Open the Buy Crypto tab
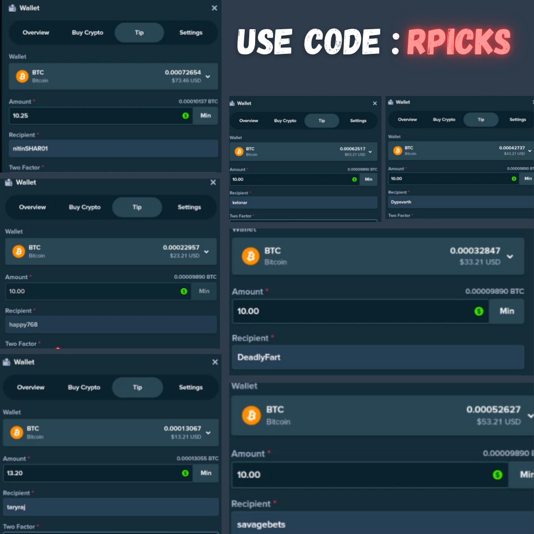Viewport: 534px width, 534px height. click(87, 33)
